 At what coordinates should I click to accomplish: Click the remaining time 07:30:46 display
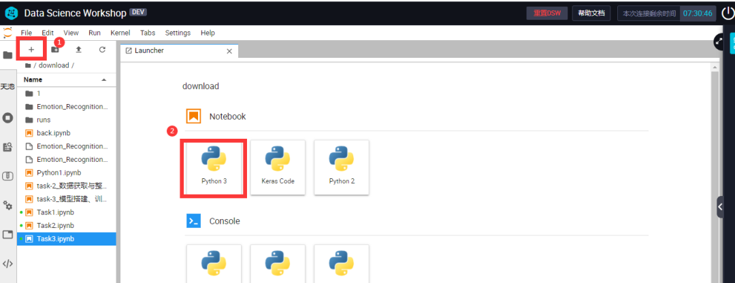pos(698,13)
